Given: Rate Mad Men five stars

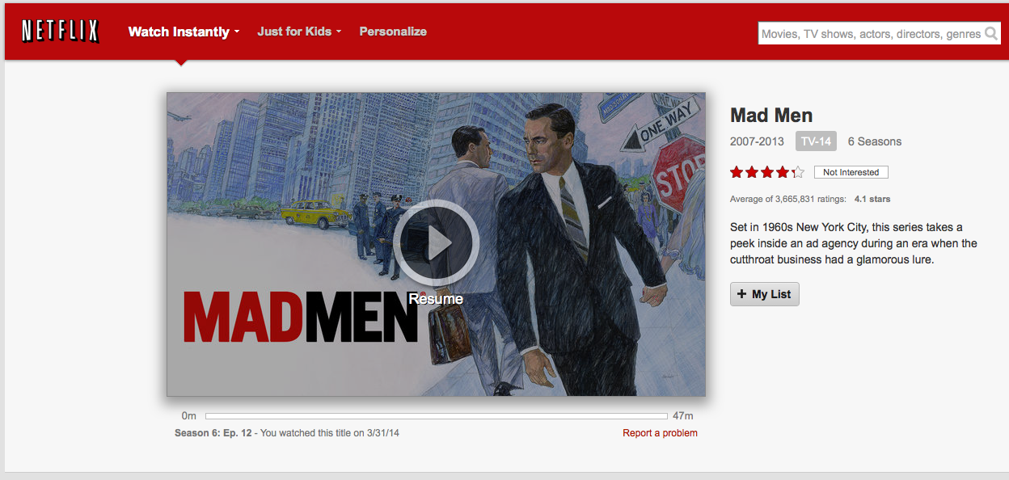Looking at the screenshot, I should coord(798,172).
